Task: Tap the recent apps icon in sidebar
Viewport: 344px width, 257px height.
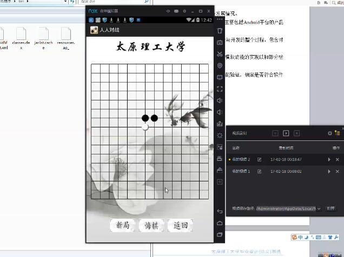Action: pos(220,235)
